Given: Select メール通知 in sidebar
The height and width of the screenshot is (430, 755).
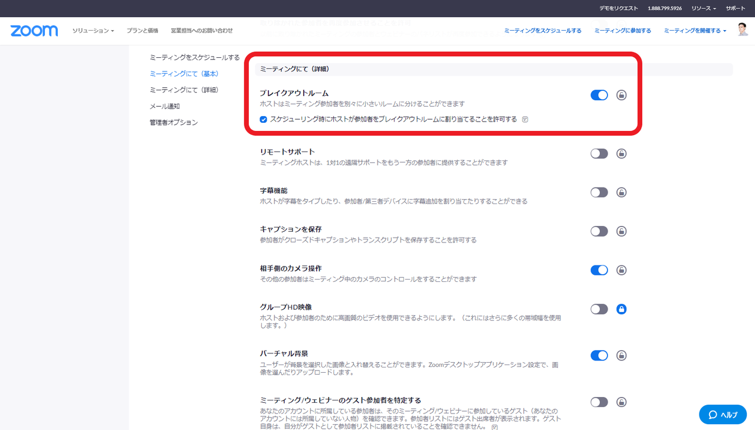Looking at the screenshot, I should 165,106.
